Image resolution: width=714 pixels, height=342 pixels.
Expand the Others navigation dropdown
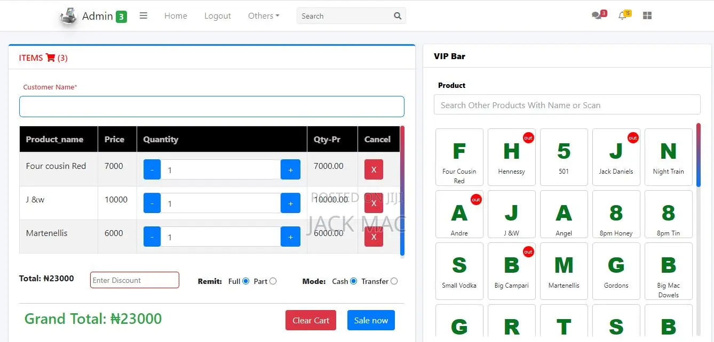click(263, 15)
